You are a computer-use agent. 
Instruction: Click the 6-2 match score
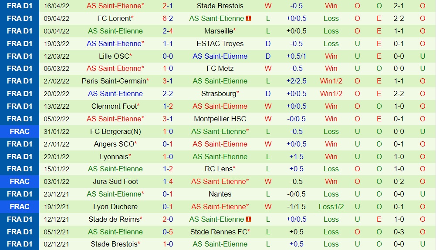coord(168,19)
